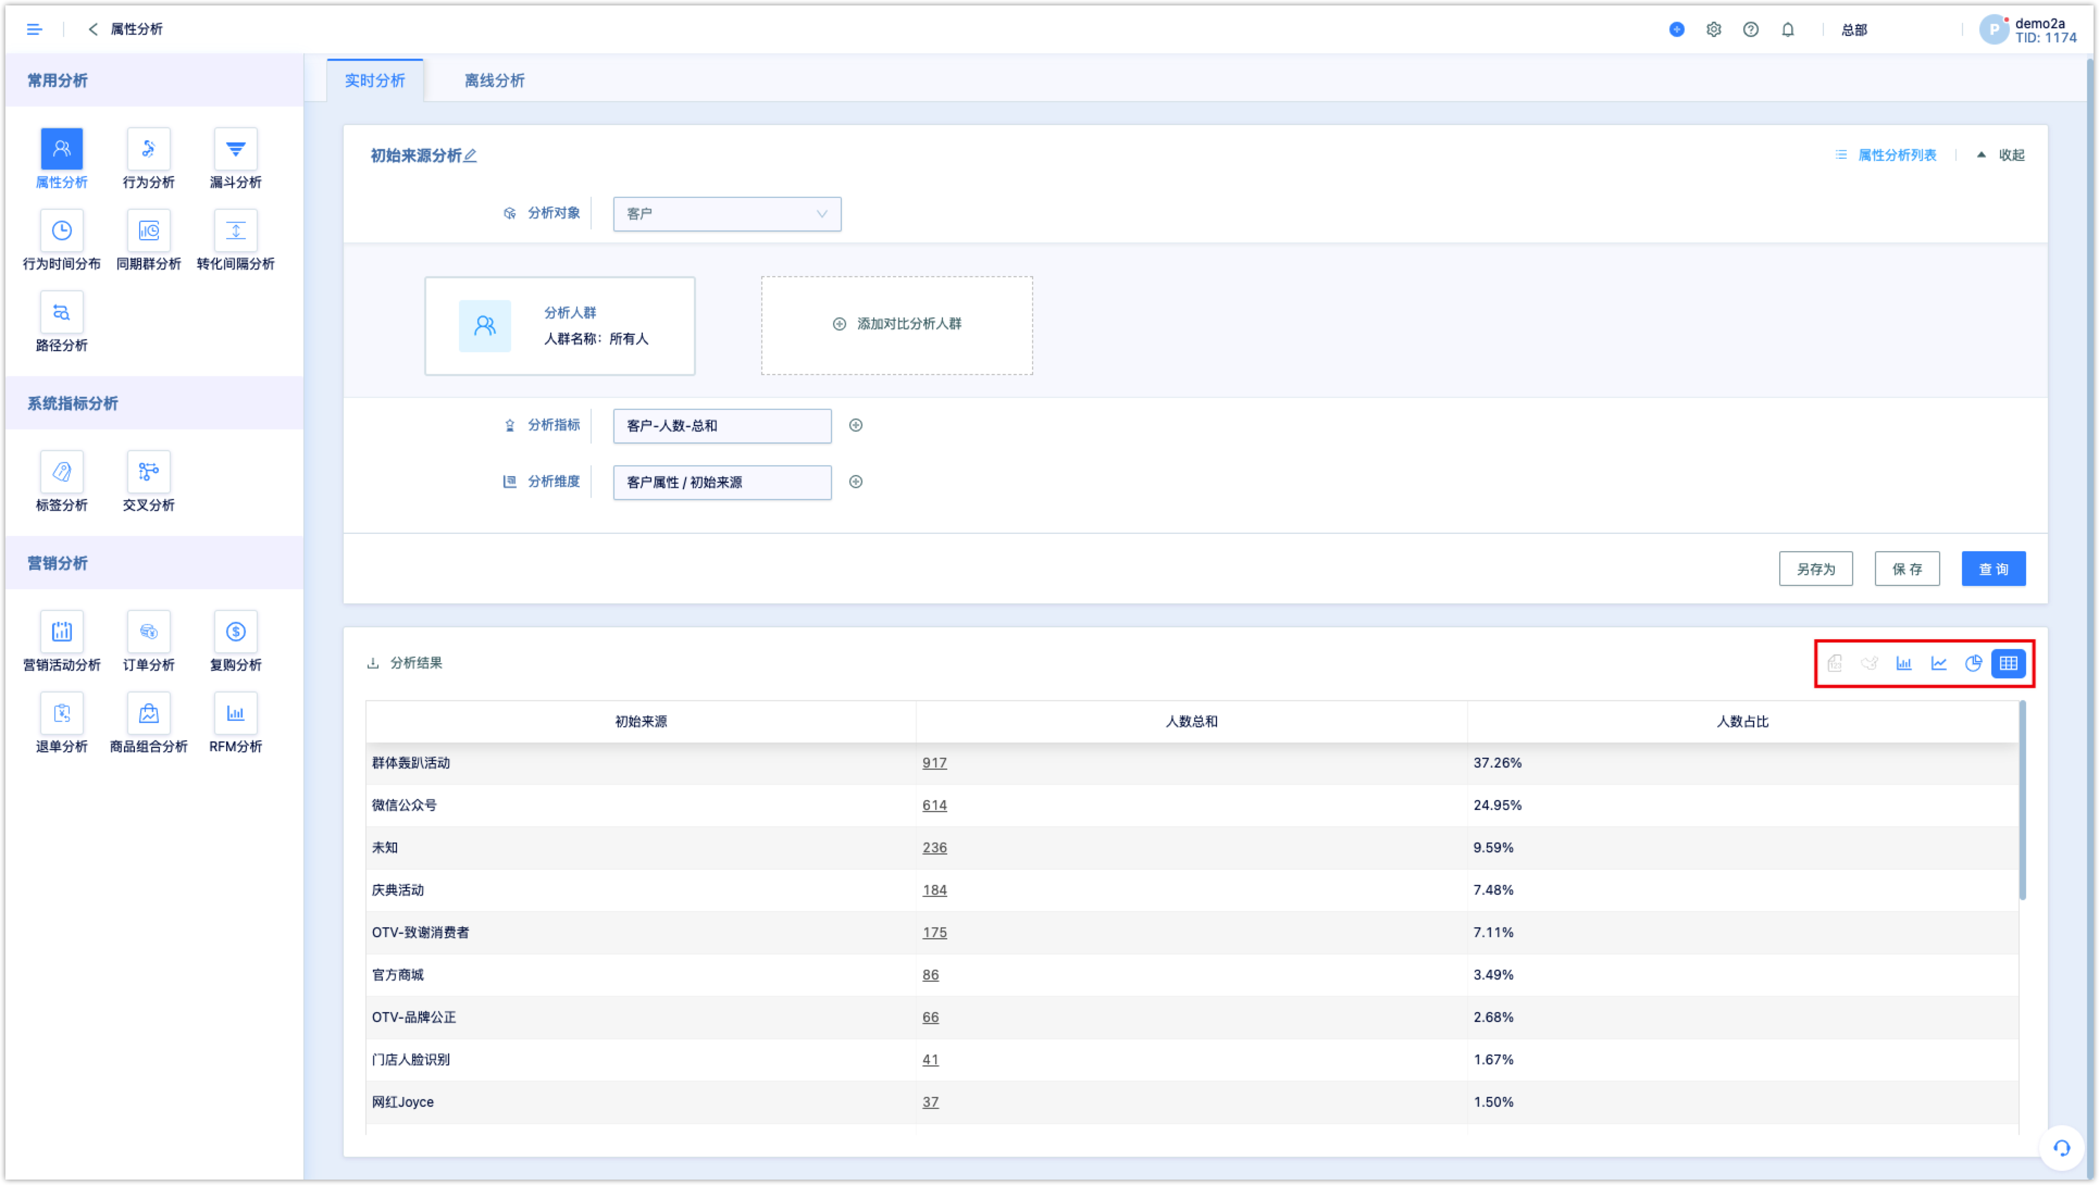Open 交叉分析 tool
This screenshot has height=1185, width=2099.
pos(148,481)
